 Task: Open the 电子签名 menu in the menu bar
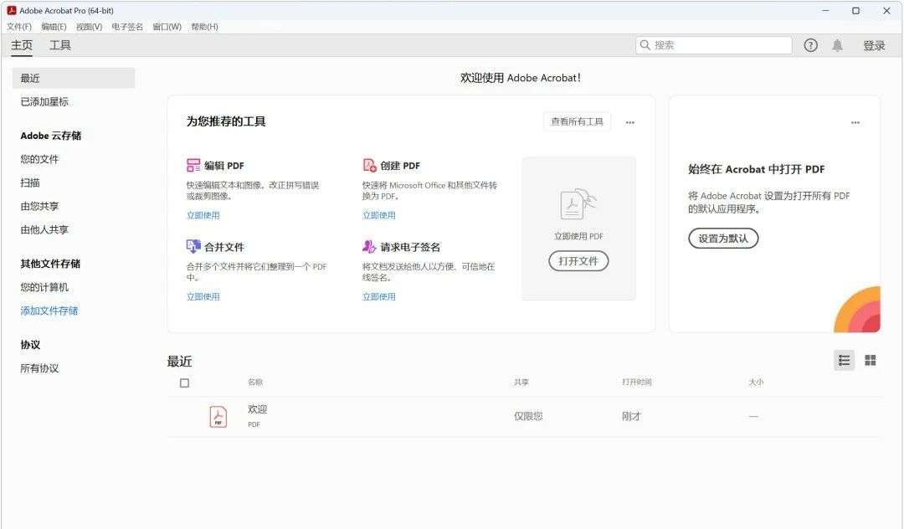coord(127,27)
